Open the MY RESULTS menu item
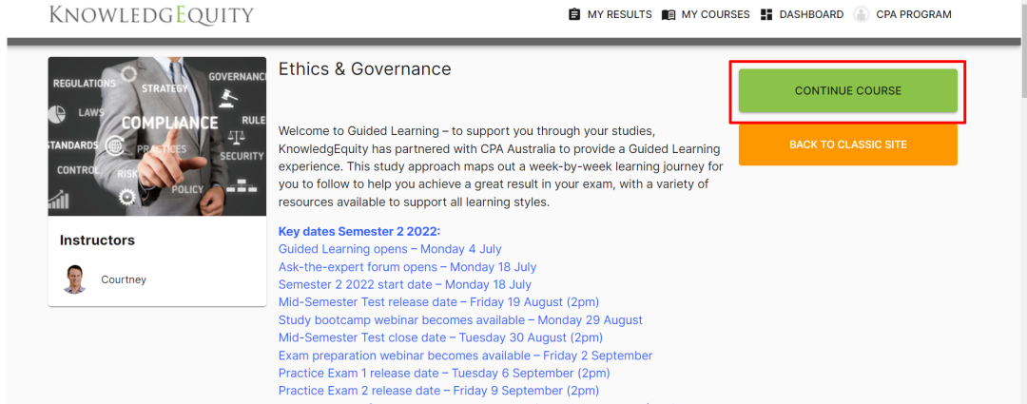This screenshot has height=404, width=1027. (619, 14)
